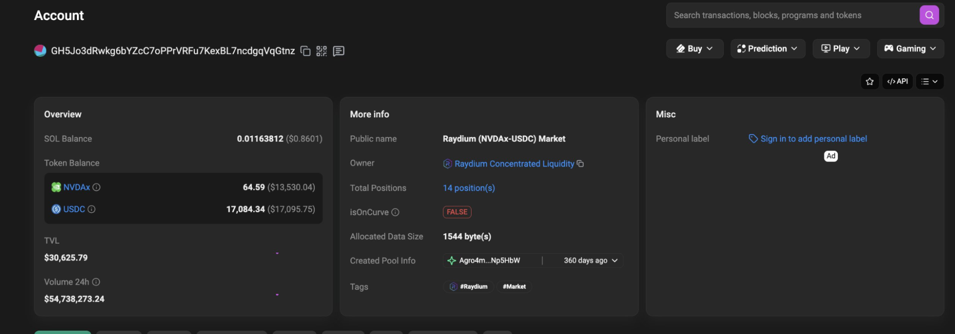The image size is (955, 334).
Task: Open the 14 position(s) link
Action: pyautogui.click(x=469, y=188)
